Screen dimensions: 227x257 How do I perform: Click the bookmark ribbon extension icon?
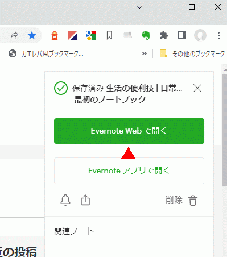tap(109, 35)
